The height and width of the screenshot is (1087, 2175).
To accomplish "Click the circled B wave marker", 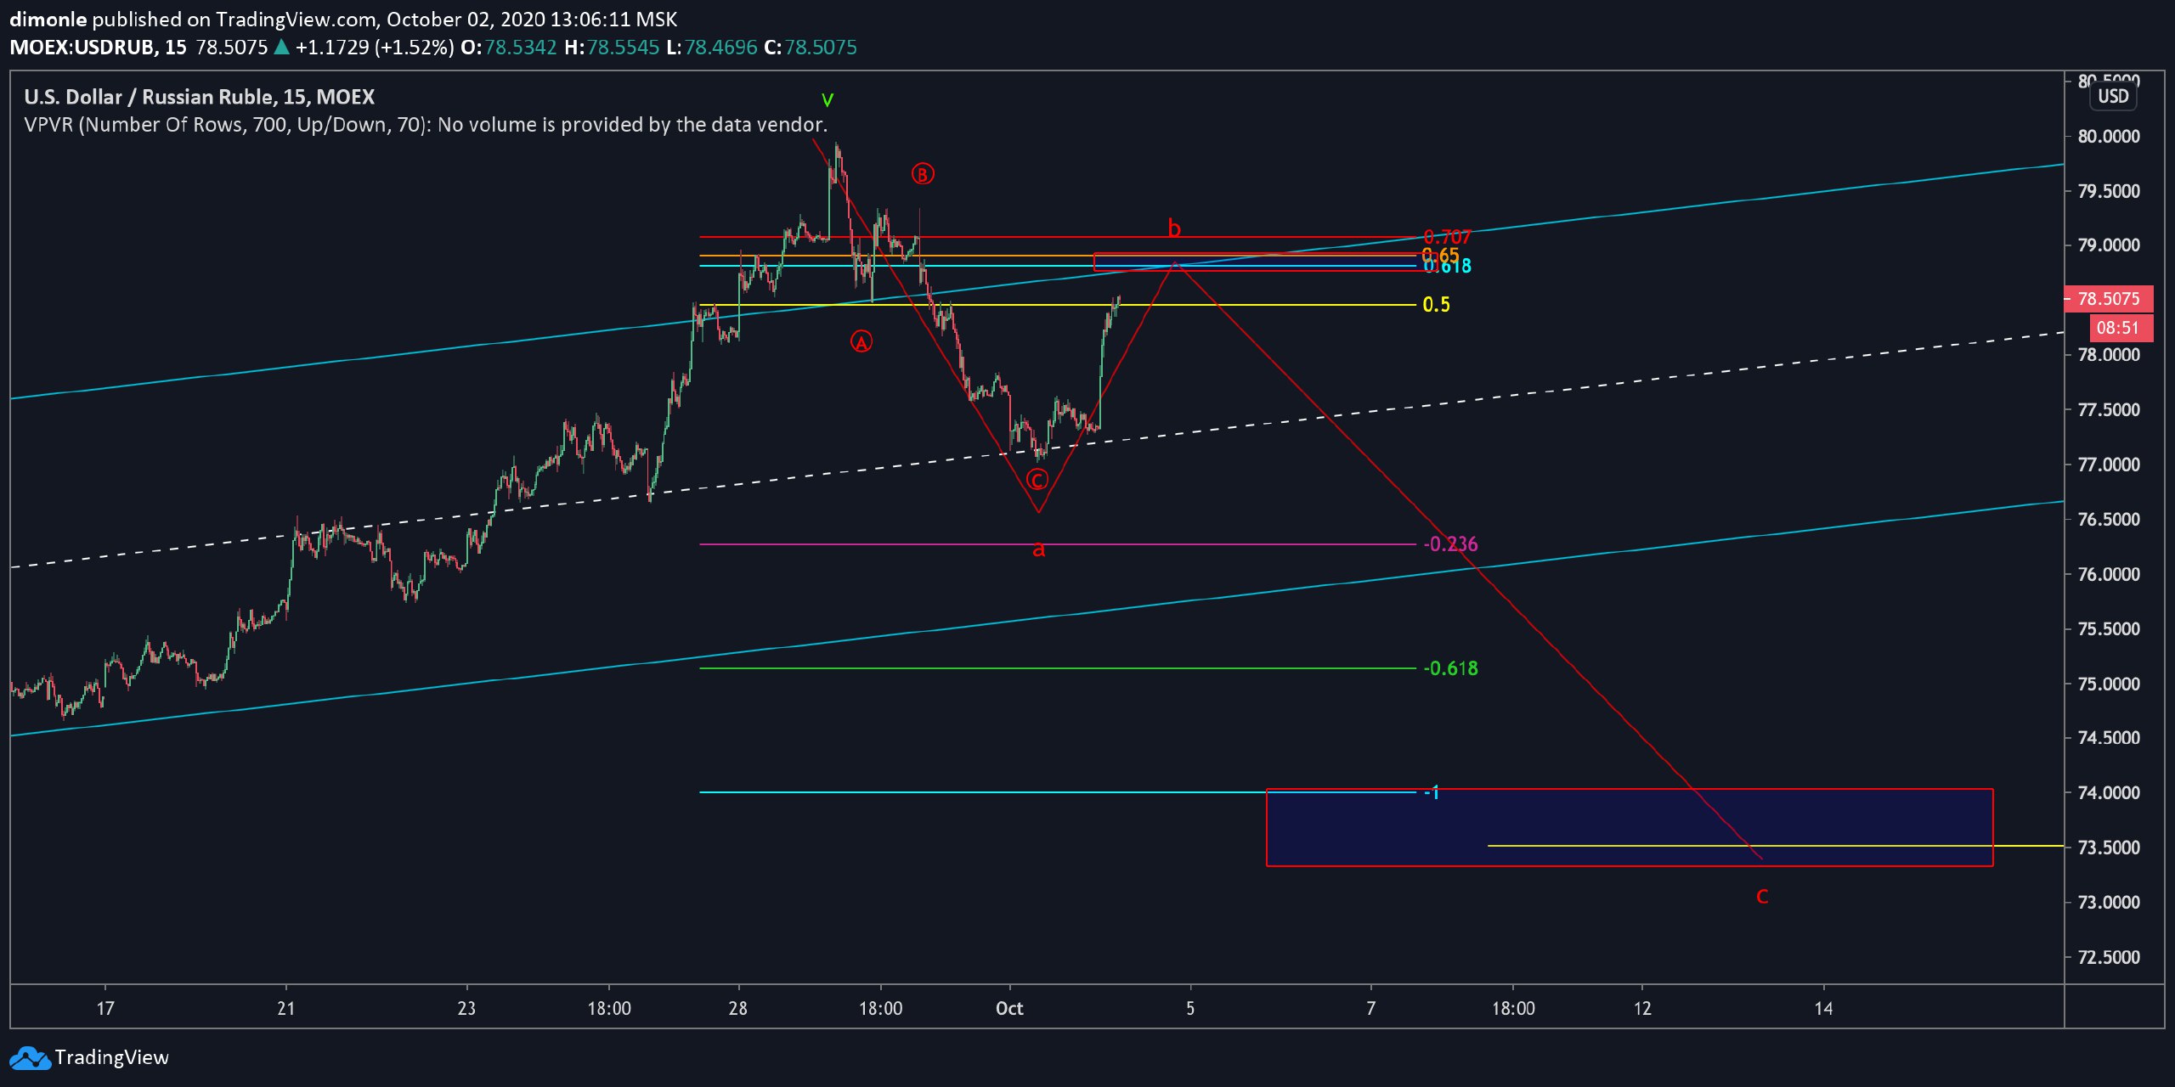I will tap(923, 174).
